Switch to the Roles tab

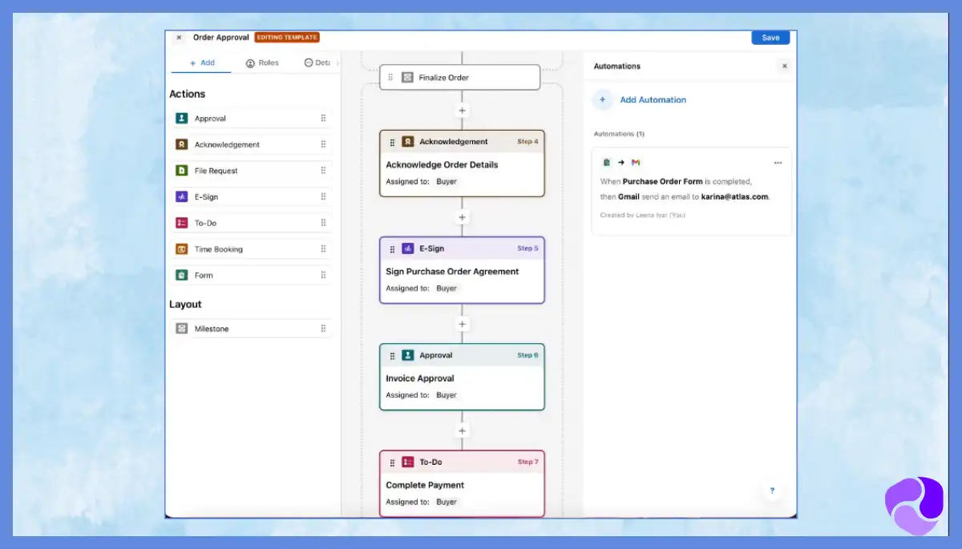click(262, 63)
